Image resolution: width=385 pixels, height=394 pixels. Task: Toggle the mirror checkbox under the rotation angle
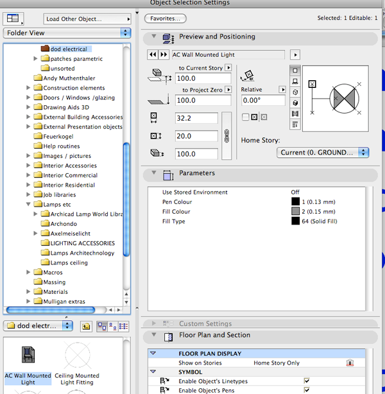246,117
